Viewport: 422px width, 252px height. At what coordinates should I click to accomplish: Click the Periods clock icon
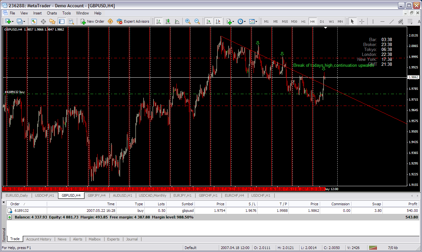pyautogui.click(x=240, y=21)
